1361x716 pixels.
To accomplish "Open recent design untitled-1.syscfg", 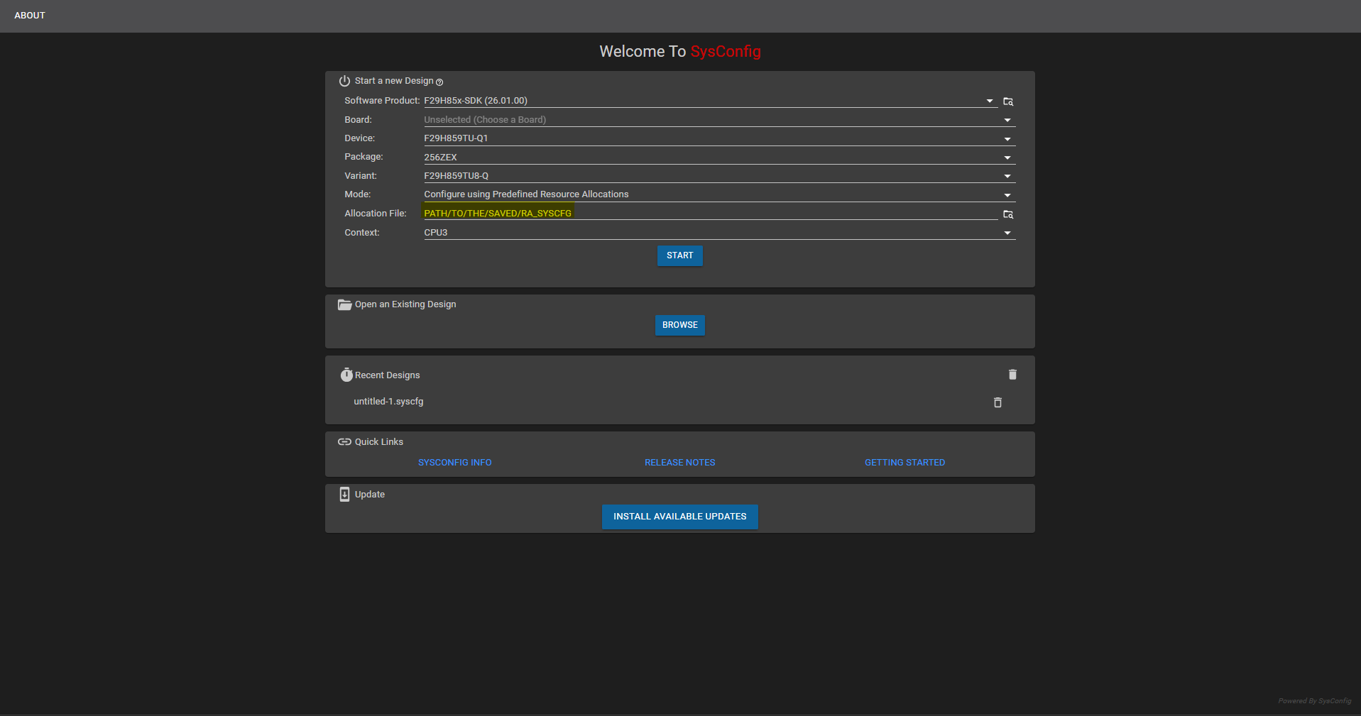I will 388,402.
